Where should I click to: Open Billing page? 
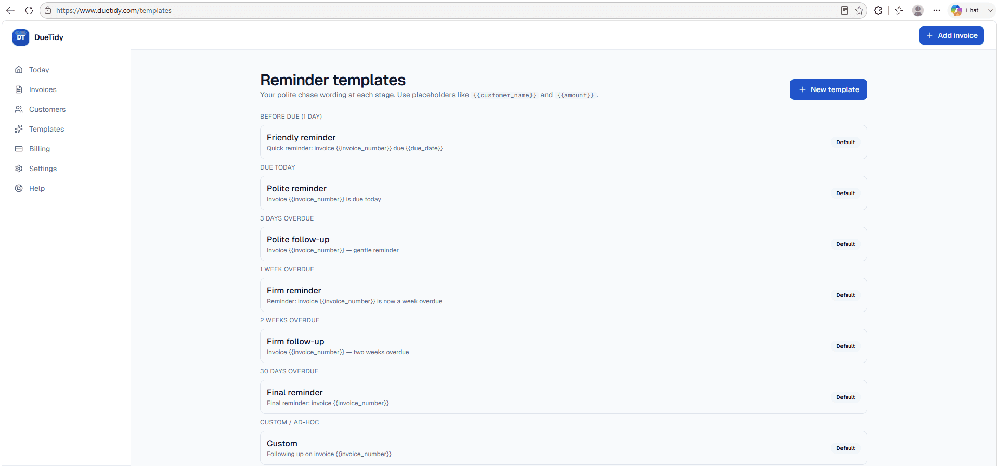[40, 149]
